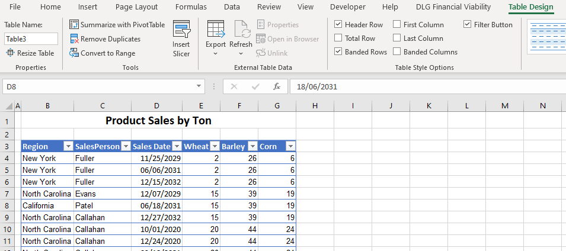Expand the Sales Date filter dropdown

click(177, 147)
